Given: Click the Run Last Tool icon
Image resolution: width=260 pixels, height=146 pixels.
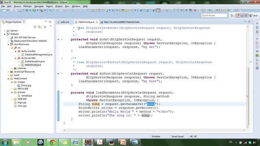Looking at the screenshot, I should (41, 11).
